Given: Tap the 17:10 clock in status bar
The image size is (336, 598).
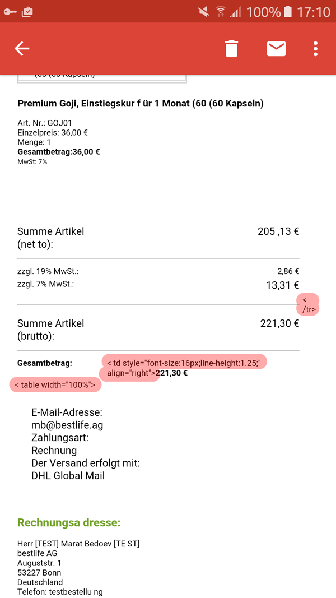Looking at the screenshot, I should tap(314, 11).
